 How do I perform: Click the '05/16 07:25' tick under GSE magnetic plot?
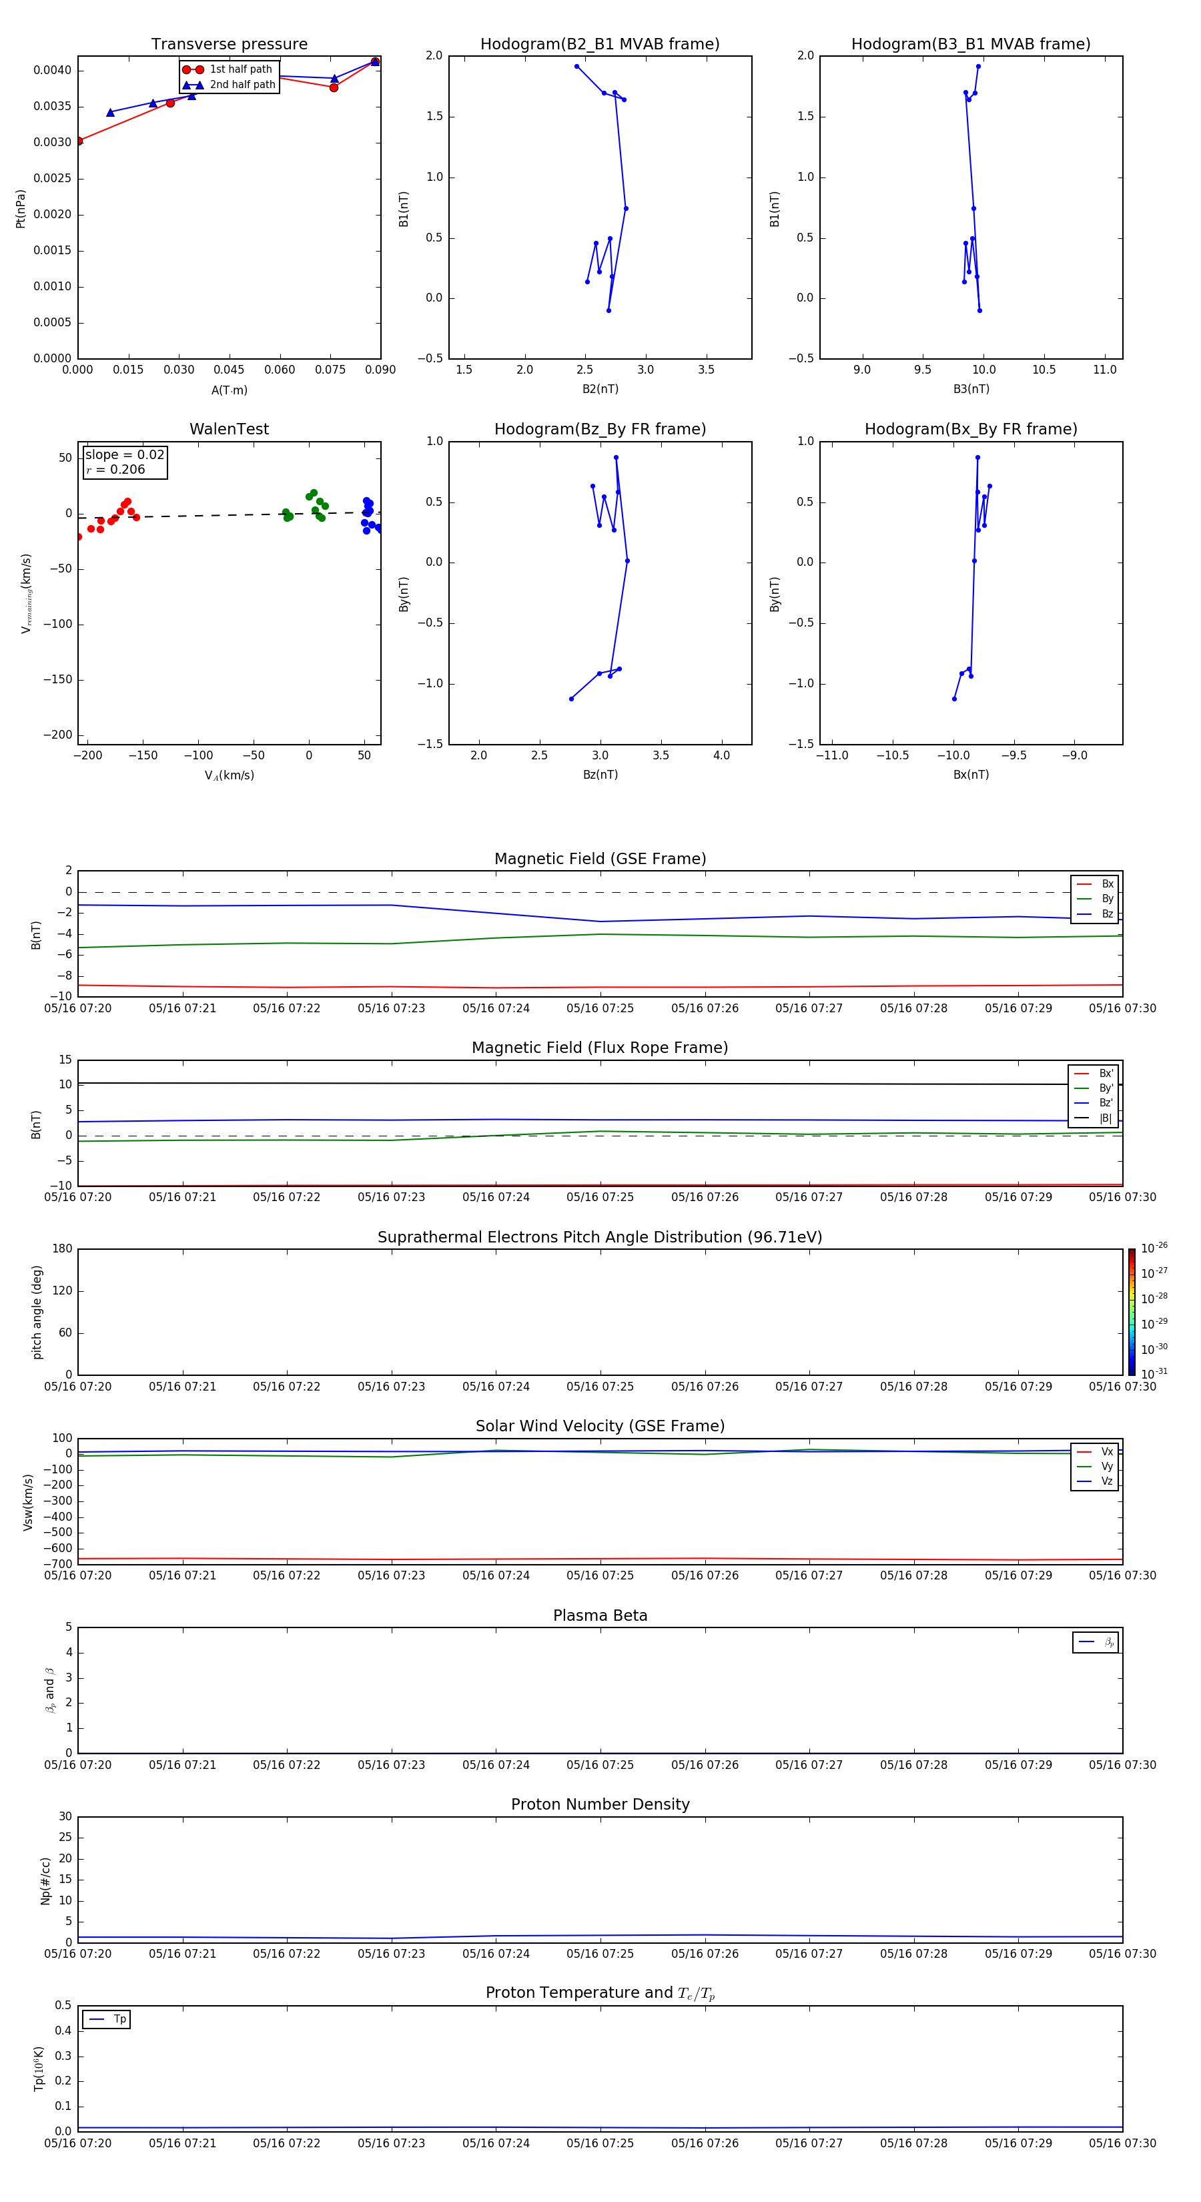[x=600, y=1009]
